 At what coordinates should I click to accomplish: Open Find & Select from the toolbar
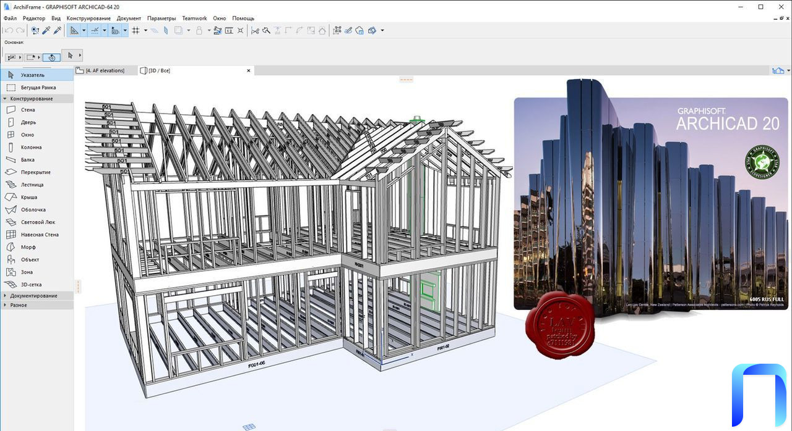(35, 30)
